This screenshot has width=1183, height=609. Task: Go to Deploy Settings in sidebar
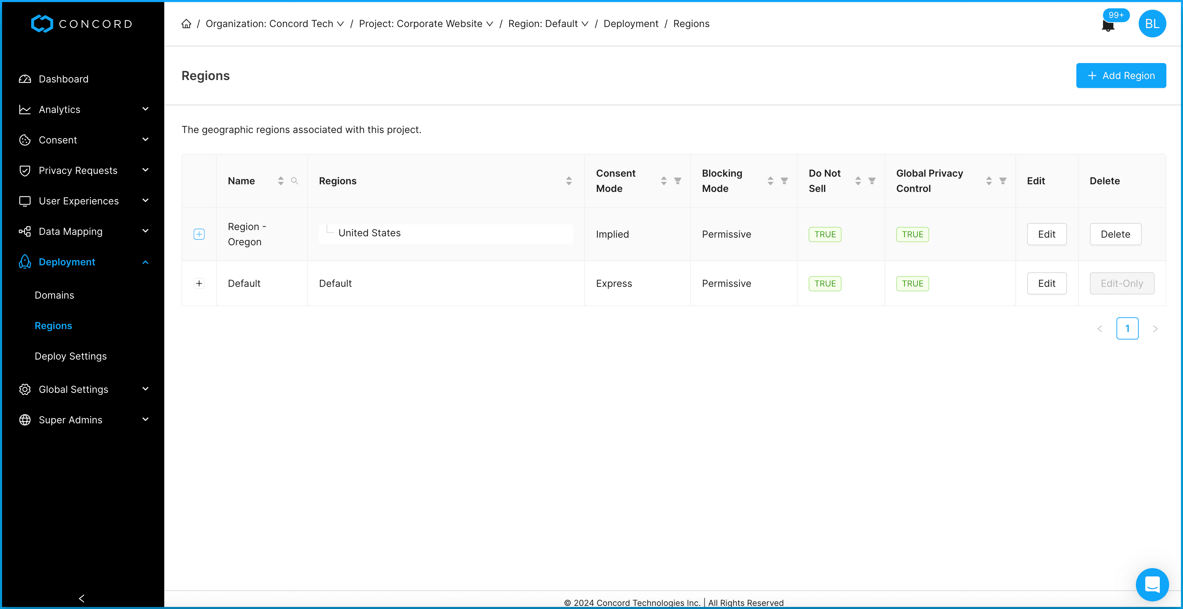pos(70,356)
